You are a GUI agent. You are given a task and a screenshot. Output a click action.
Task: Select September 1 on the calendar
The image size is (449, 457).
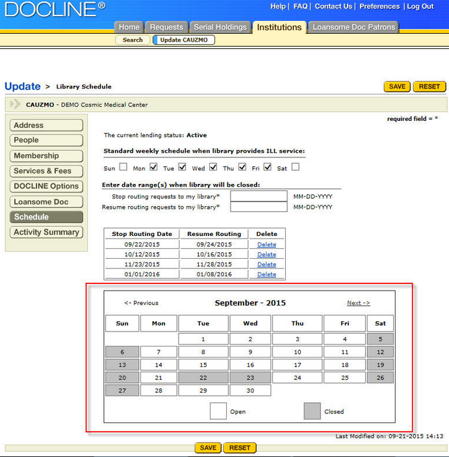click(203, 339)
